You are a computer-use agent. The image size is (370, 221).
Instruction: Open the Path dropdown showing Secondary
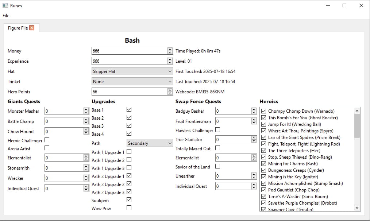[150, 143]
